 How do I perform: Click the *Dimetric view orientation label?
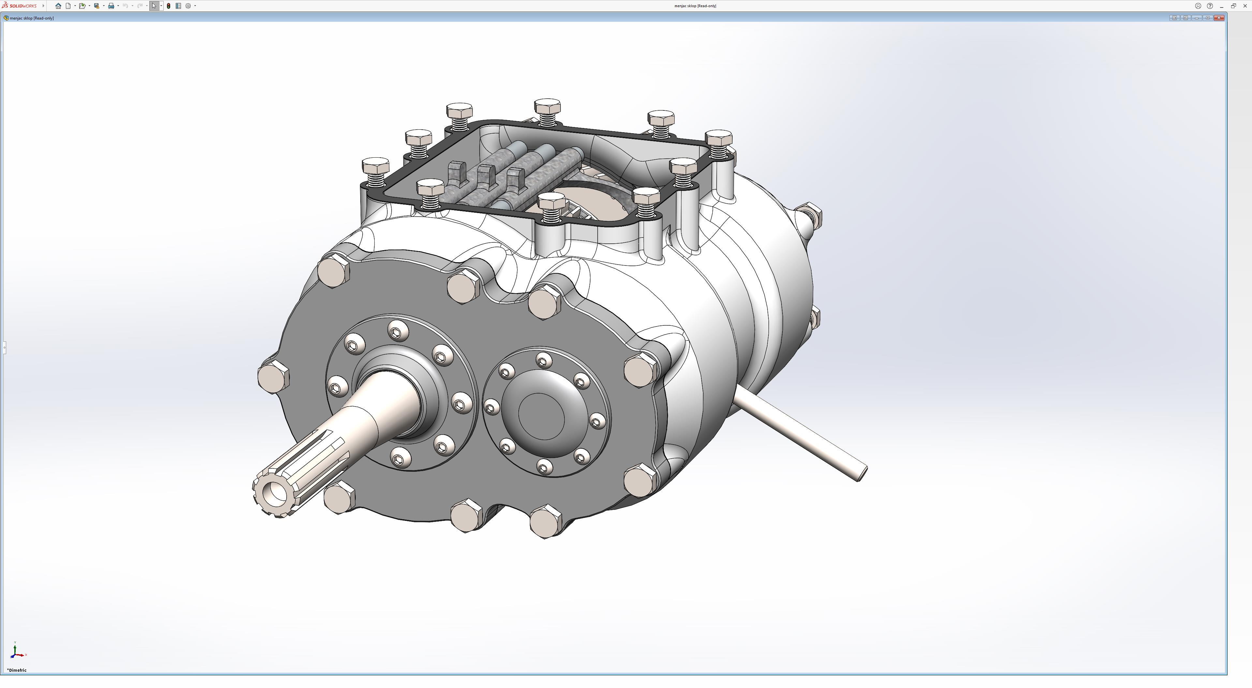pyautogui.click(x=17, y=670)
